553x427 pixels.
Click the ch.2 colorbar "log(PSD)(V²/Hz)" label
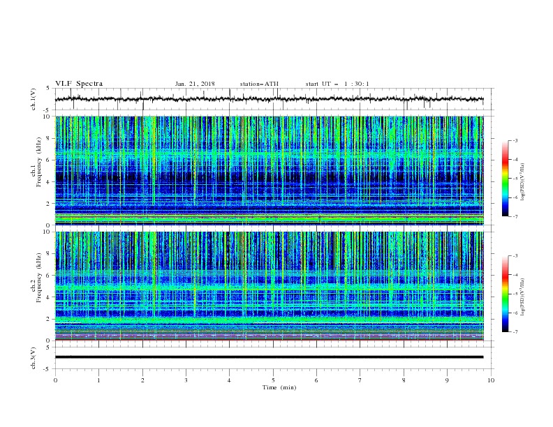523,297
